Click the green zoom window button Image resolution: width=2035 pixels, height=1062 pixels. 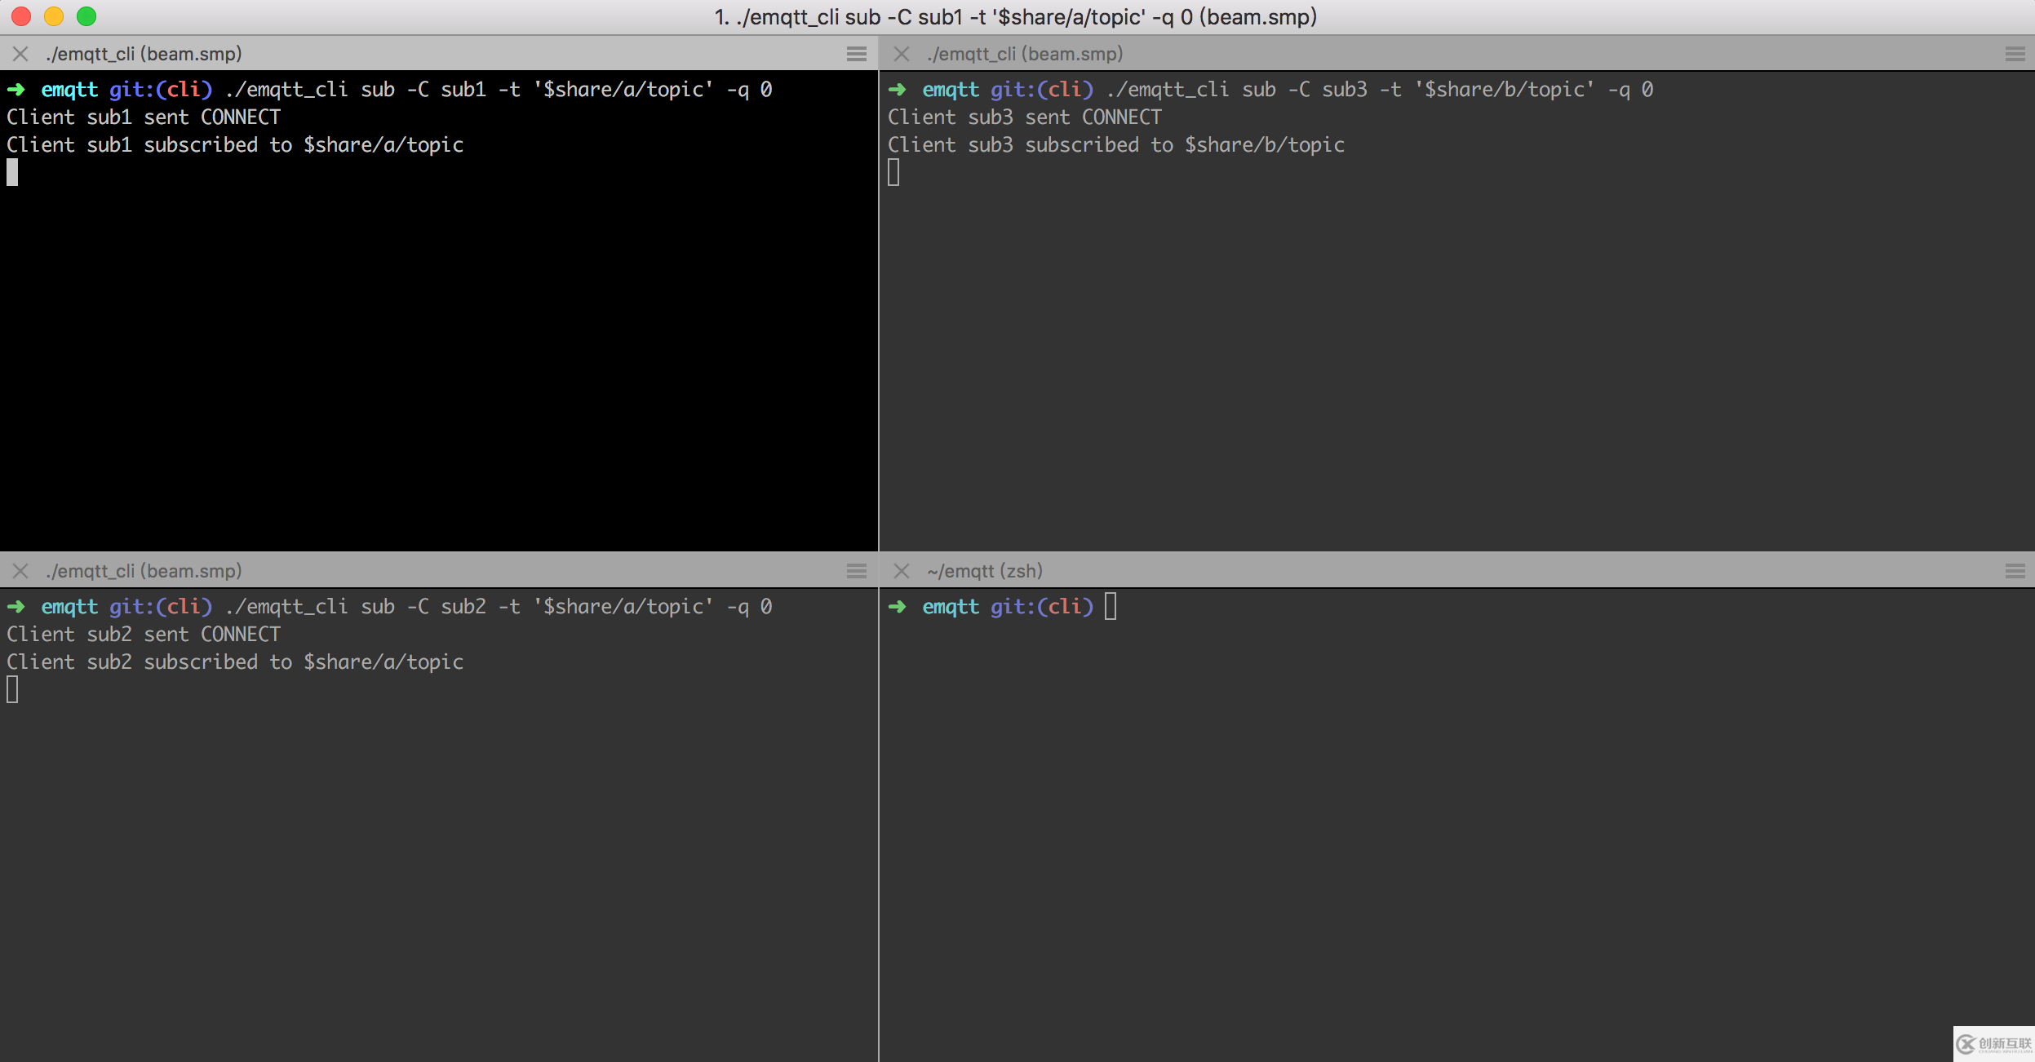[86, 16]
